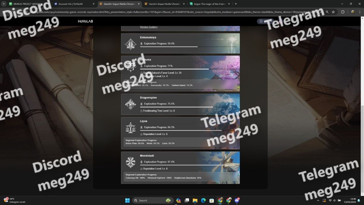364x205 pixels.
Task: Open Microsoft Store from the taskbar
Action: [x=212, y=200]
